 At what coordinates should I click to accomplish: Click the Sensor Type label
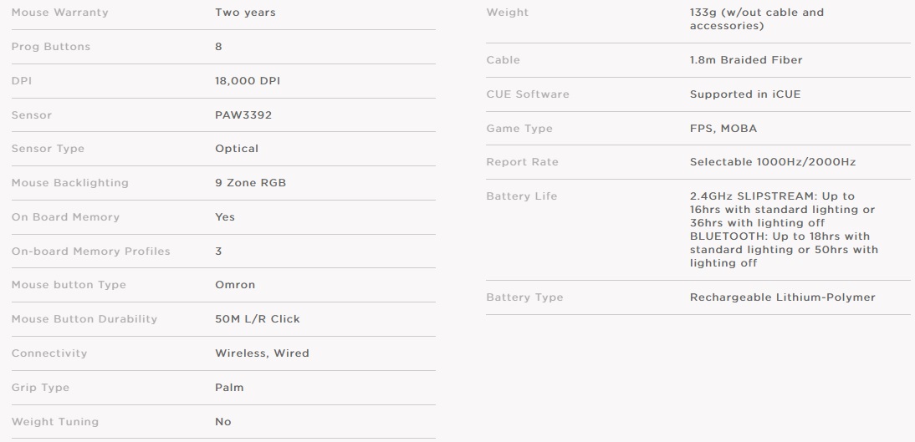click(48, 149)
